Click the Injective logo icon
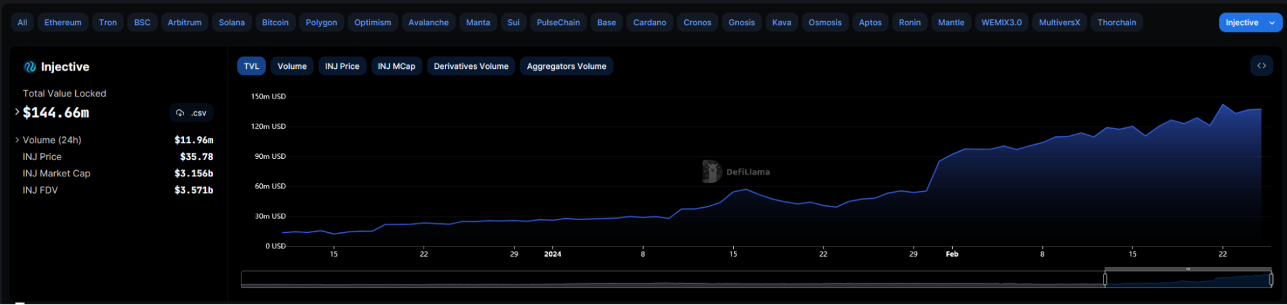This screenshot has height=305, width=1287. 30,67
